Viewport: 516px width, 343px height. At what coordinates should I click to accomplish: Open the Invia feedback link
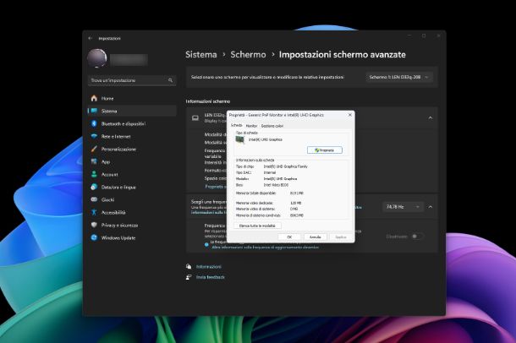(211, 277)
